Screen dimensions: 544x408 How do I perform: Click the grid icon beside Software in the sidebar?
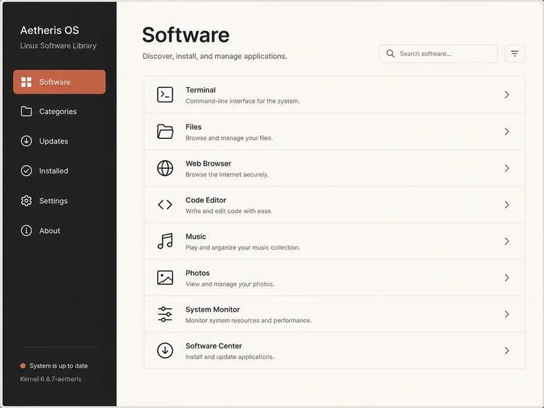point(26,82)
